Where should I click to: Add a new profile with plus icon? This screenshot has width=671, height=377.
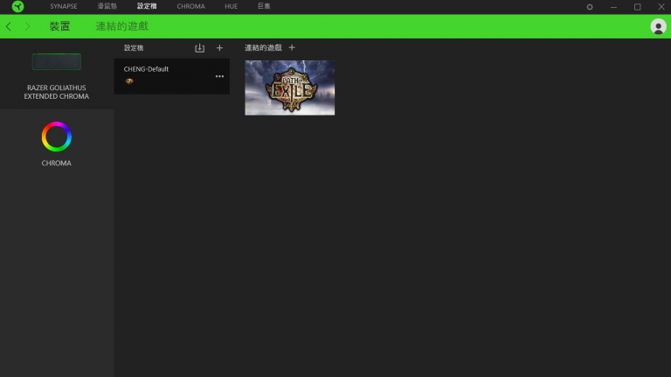[x=219, y=48]
